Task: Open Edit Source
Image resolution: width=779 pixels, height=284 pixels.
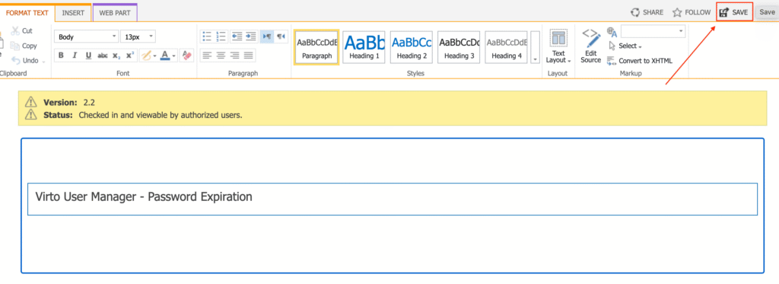Action: 590,46
